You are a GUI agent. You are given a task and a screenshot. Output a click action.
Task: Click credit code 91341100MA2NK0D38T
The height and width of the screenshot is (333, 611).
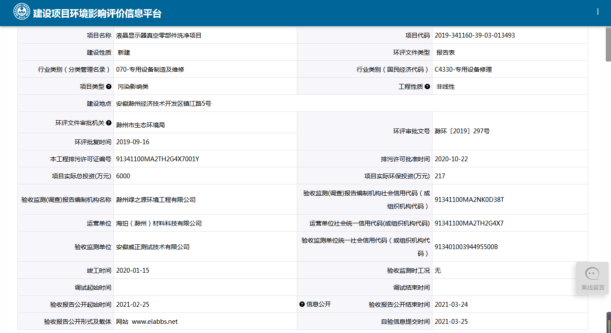pos(469,200)
